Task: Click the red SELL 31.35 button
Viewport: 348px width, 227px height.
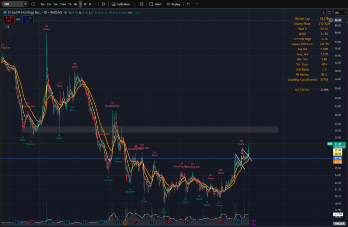Action: click(9, 19)
